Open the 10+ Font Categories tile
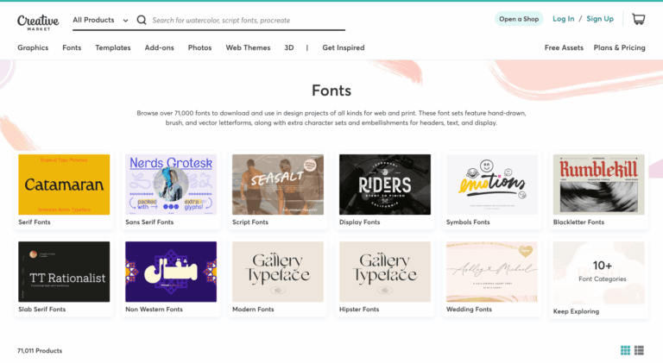The height and width of the screenshot is (363, 663). click(x=599, y=272)
